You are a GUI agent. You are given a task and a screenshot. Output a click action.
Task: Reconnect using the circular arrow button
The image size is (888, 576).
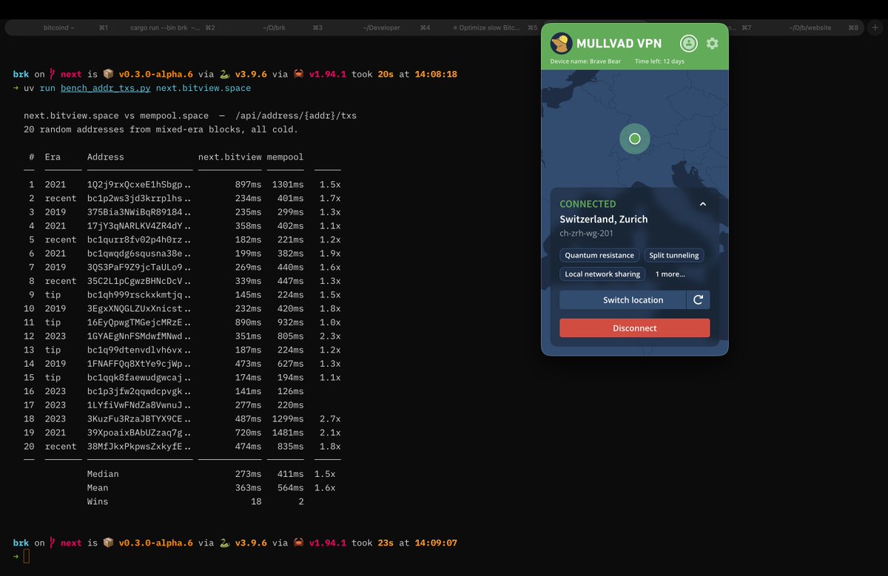pos(699,299)
